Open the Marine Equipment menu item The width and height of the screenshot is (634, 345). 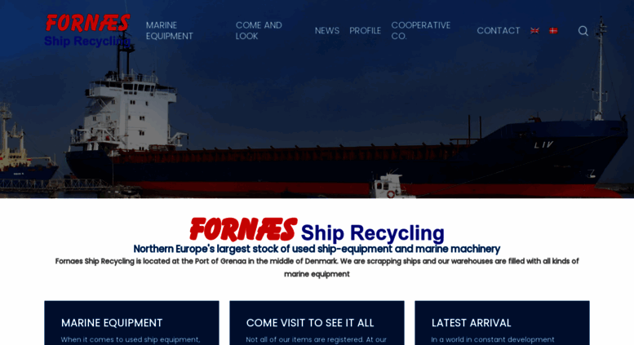pyautogui.click(x=170, y=31)
